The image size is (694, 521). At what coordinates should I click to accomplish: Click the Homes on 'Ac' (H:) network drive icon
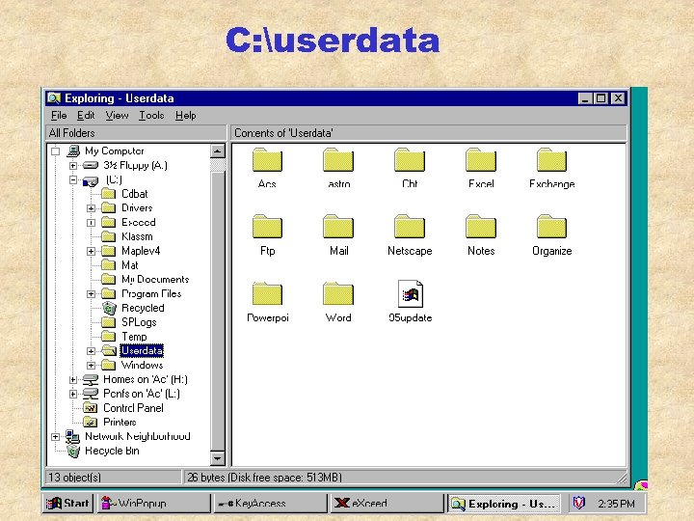(x=91, y=380)
